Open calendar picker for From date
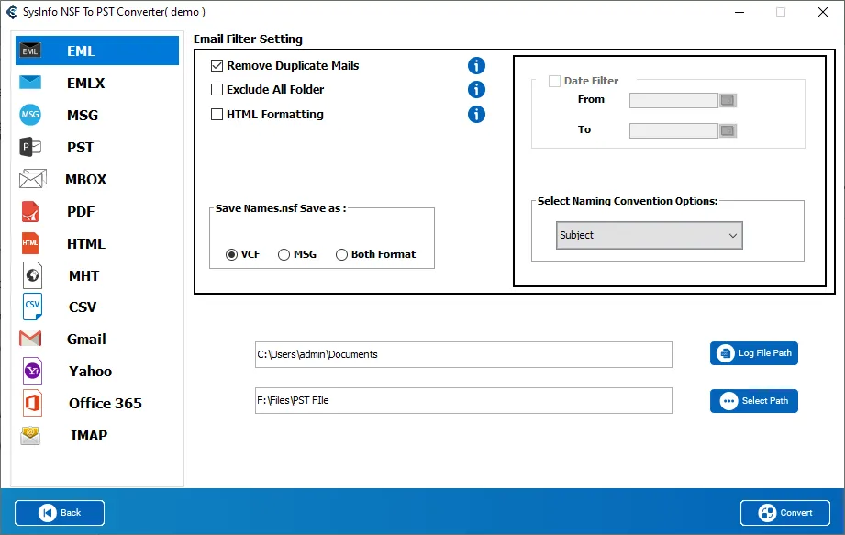This screenshot has height=535, width=845. click(x=728, y=100)
